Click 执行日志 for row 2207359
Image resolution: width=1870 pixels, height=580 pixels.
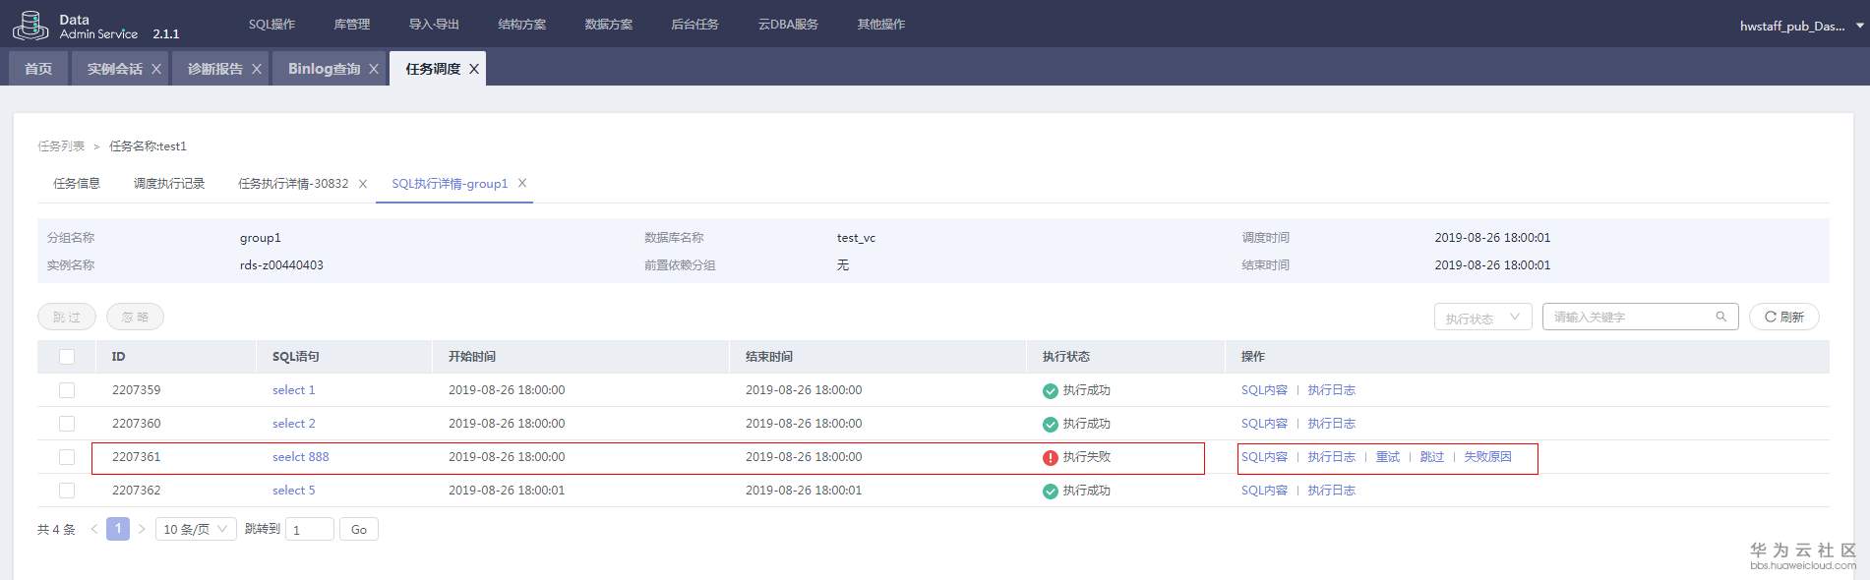(1331, 390)
